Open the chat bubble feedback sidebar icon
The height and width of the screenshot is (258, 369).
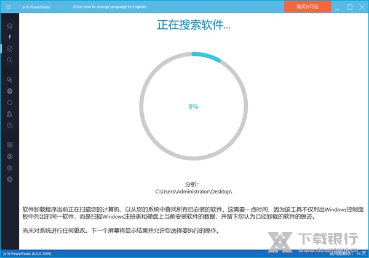(x=9, y=144)
